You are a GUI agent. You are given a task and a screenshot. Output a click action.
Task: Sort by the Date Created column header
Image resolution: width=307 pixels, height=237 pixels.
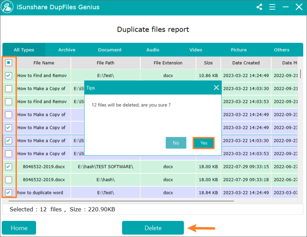pos(246,63)
